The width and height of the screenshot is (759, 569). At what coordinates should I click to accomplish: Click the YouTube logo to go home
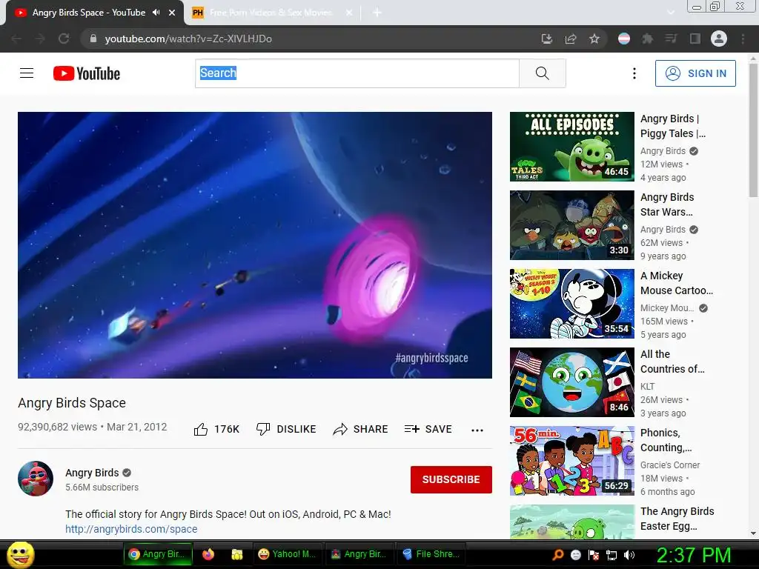87,73
